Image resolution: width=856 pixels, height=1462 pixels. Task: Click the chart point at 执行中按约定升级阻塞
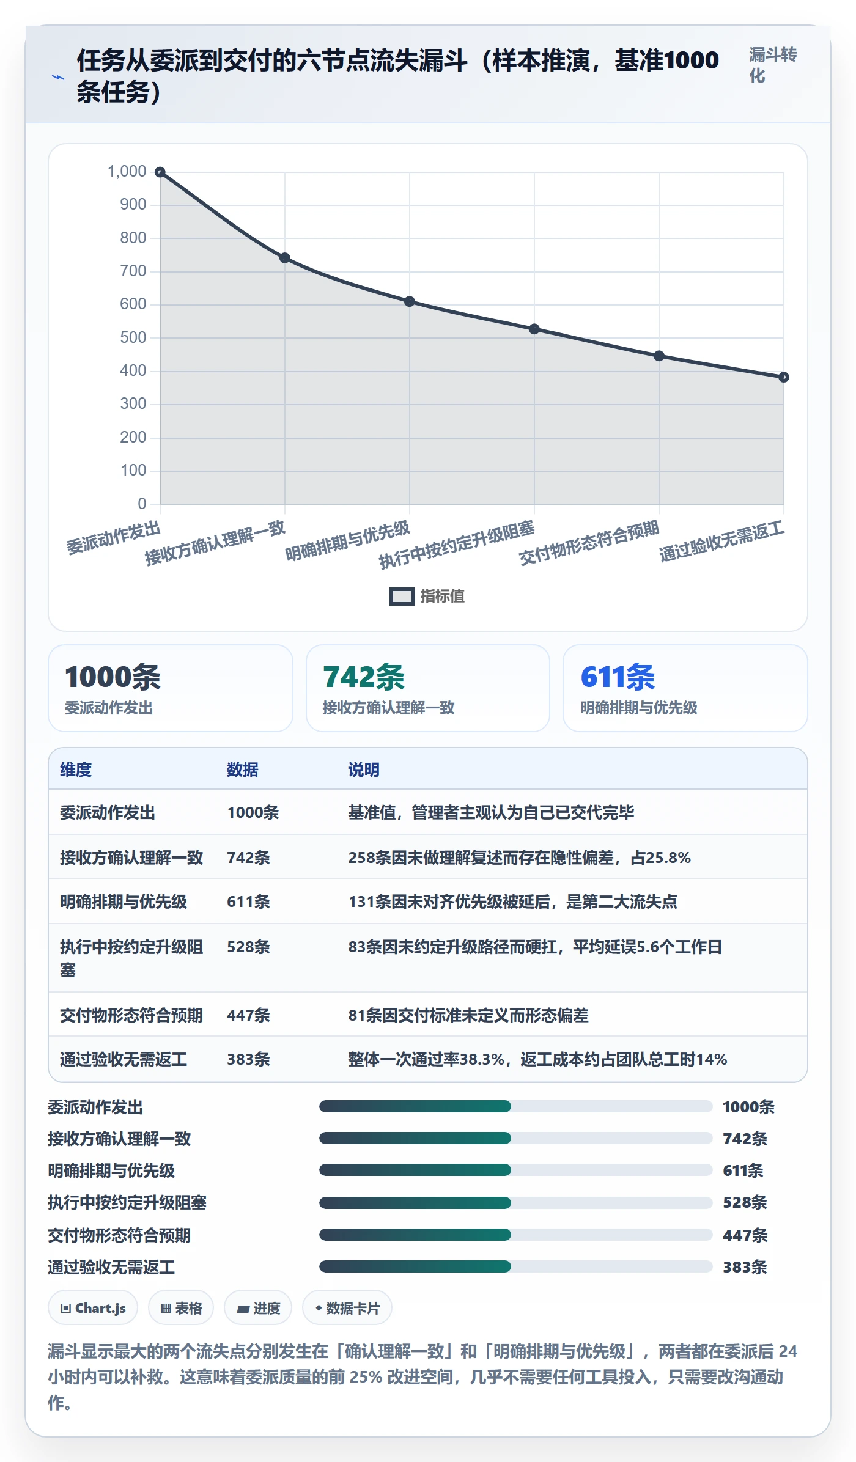[x=534, y=329]
